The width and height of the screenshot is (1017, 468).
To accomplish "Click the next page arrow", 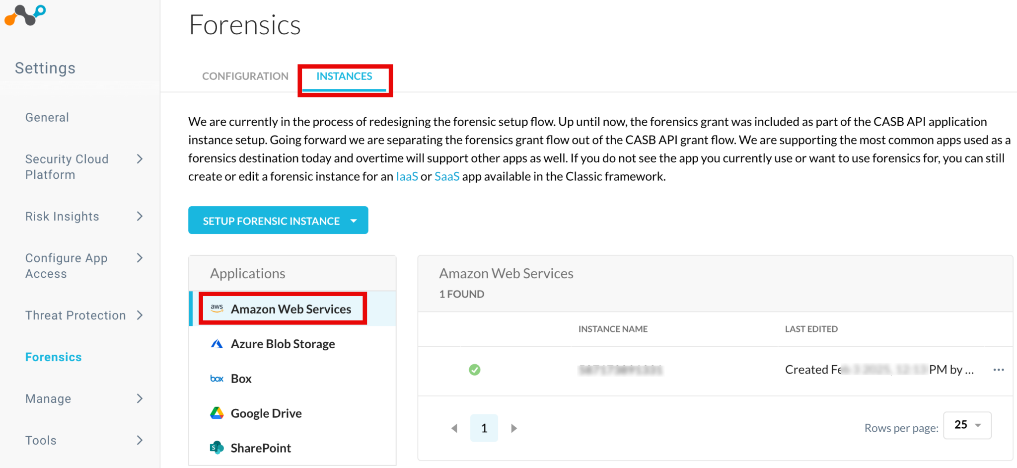I will tap(514, 428).
